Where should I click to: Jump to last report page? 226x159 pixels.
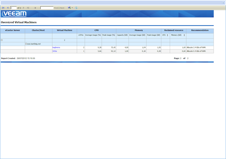28,8
